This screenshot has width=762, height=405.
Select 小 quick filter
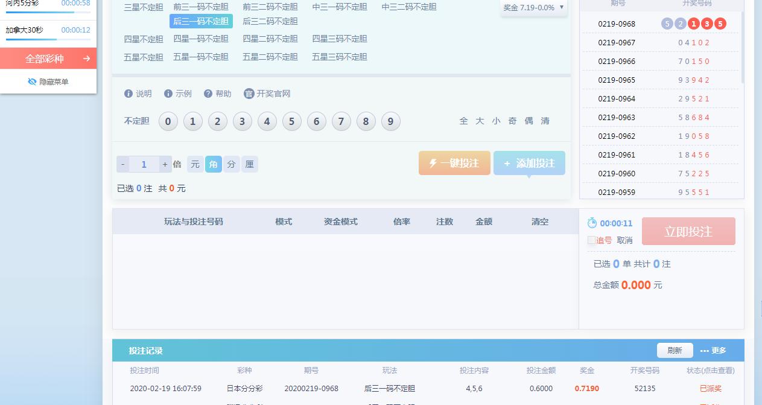tap(496, 121)
